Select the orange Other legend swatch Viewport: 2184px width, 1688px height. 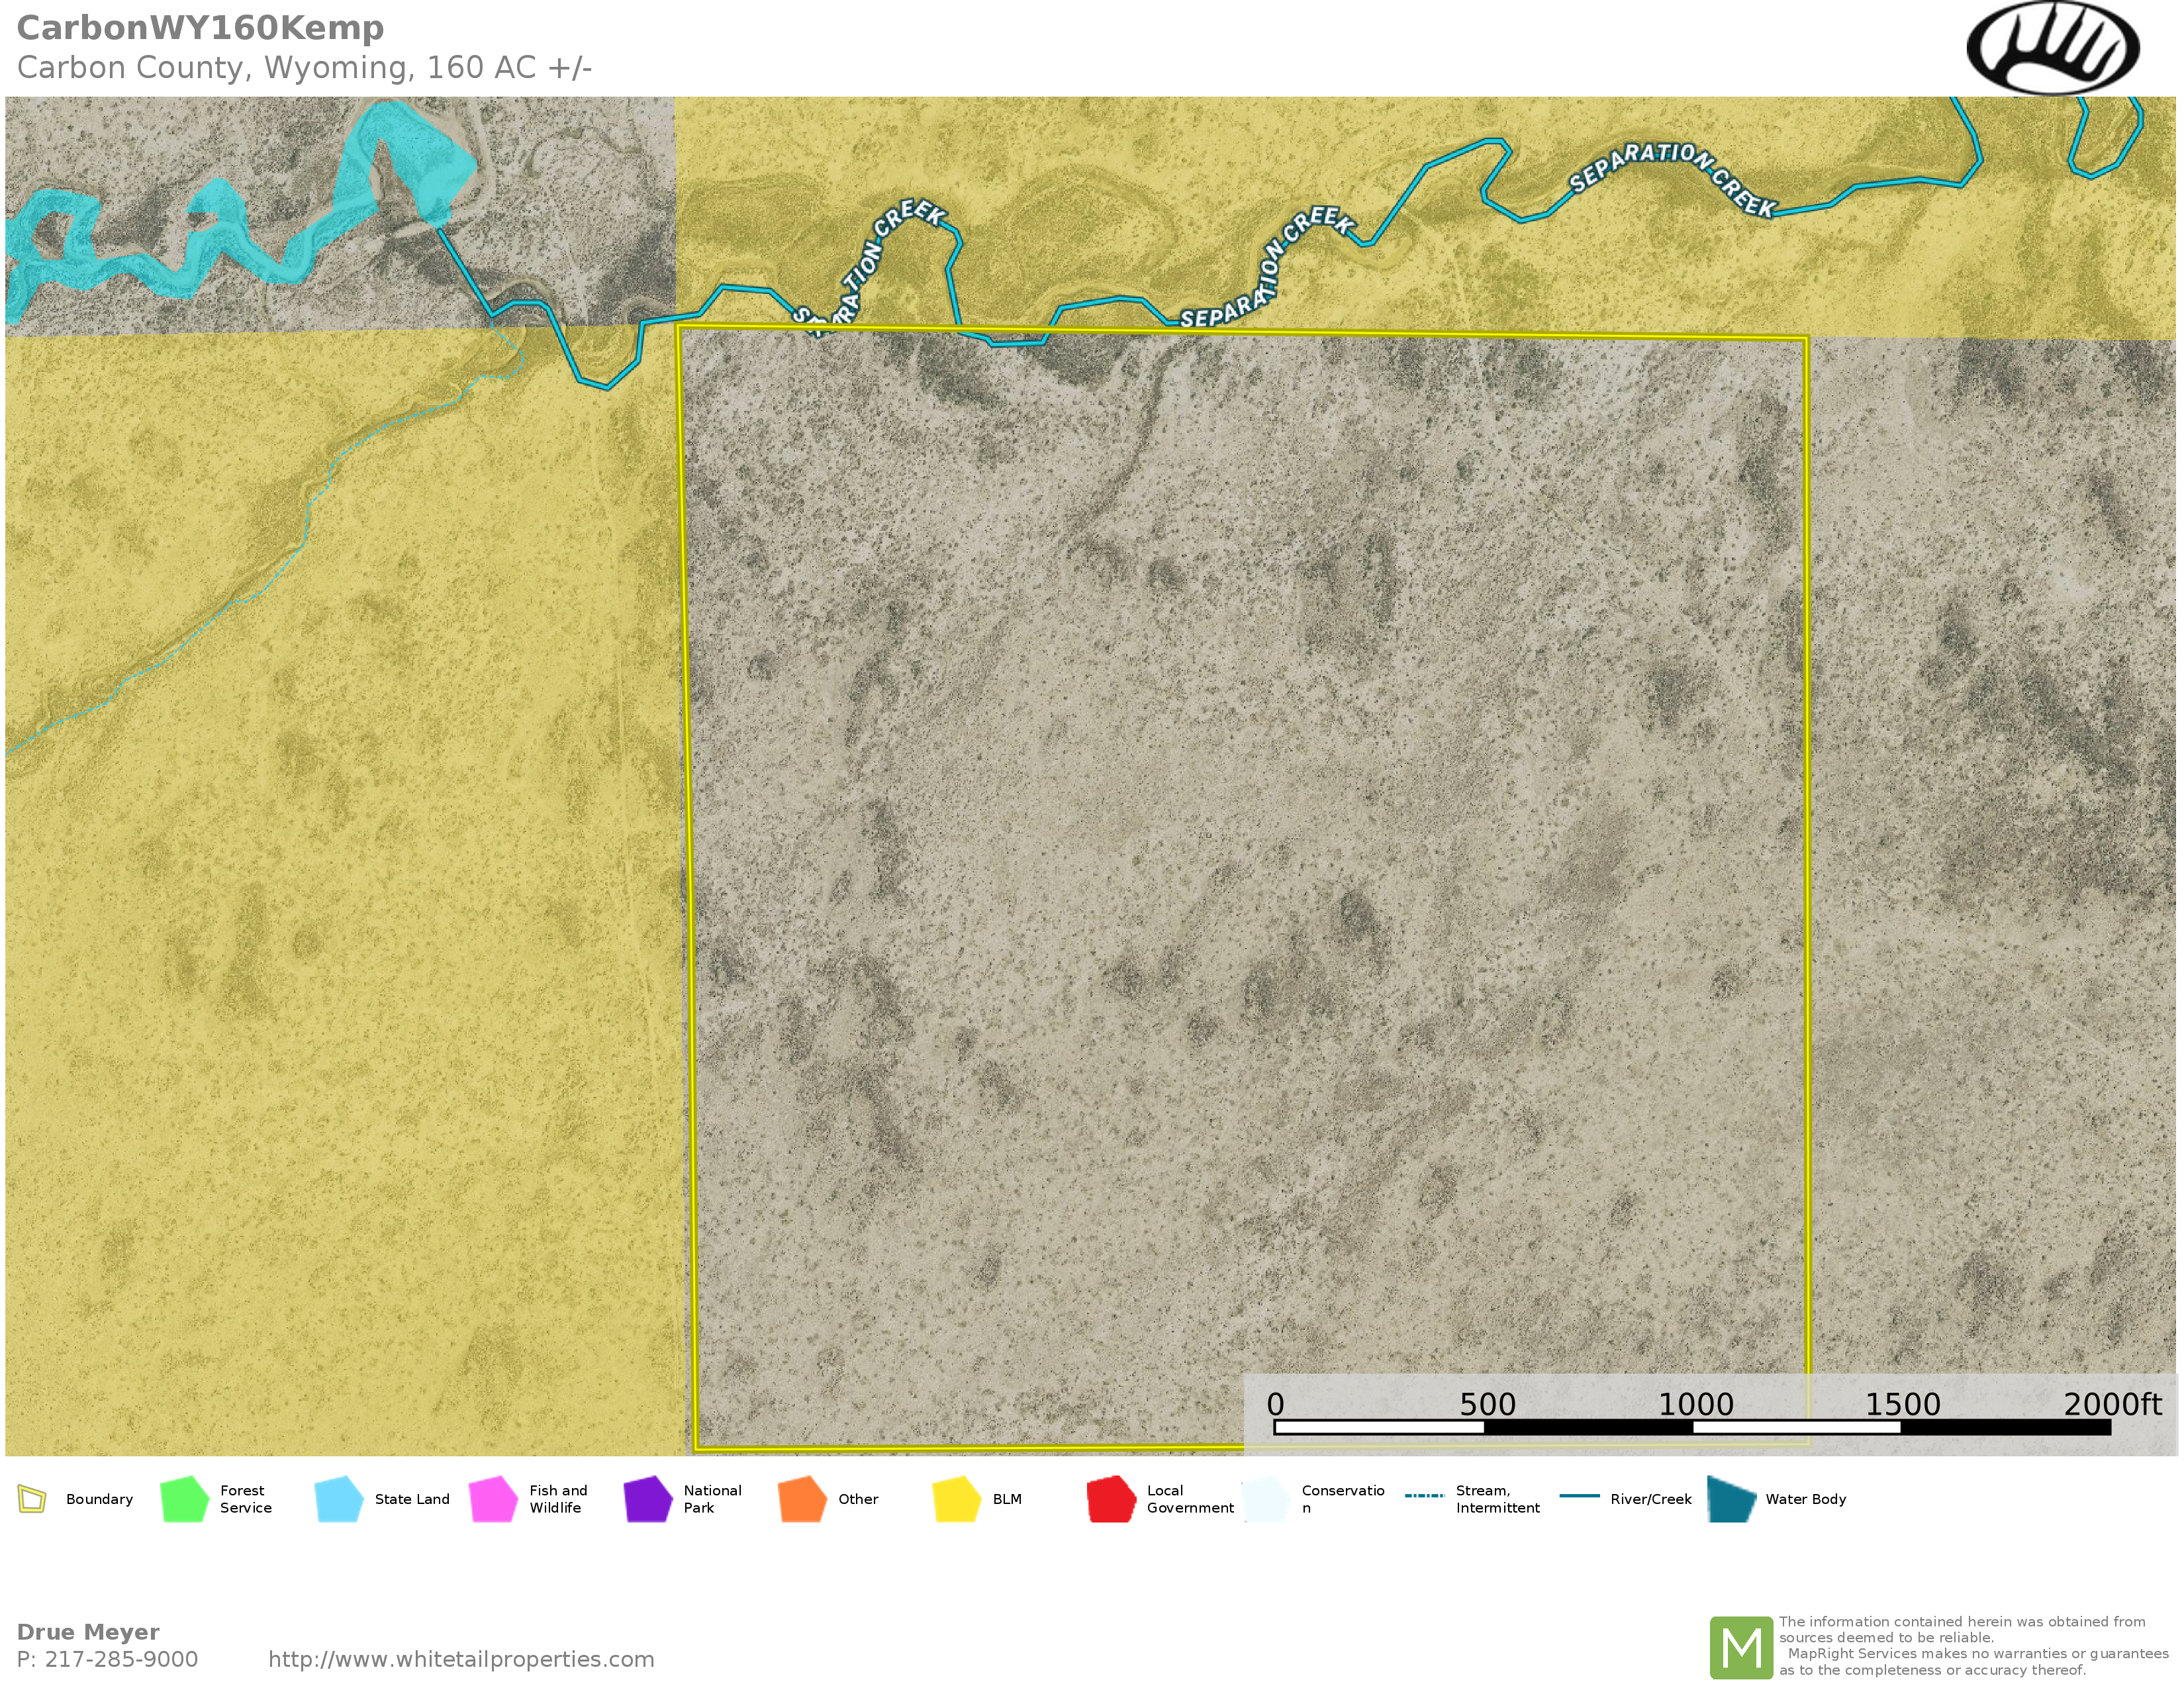[802, 1499]
